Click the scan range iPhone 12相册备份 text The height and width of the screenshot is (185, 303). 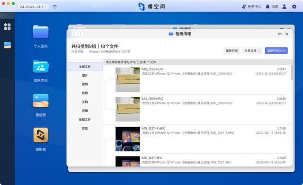(x=109, y=52)
